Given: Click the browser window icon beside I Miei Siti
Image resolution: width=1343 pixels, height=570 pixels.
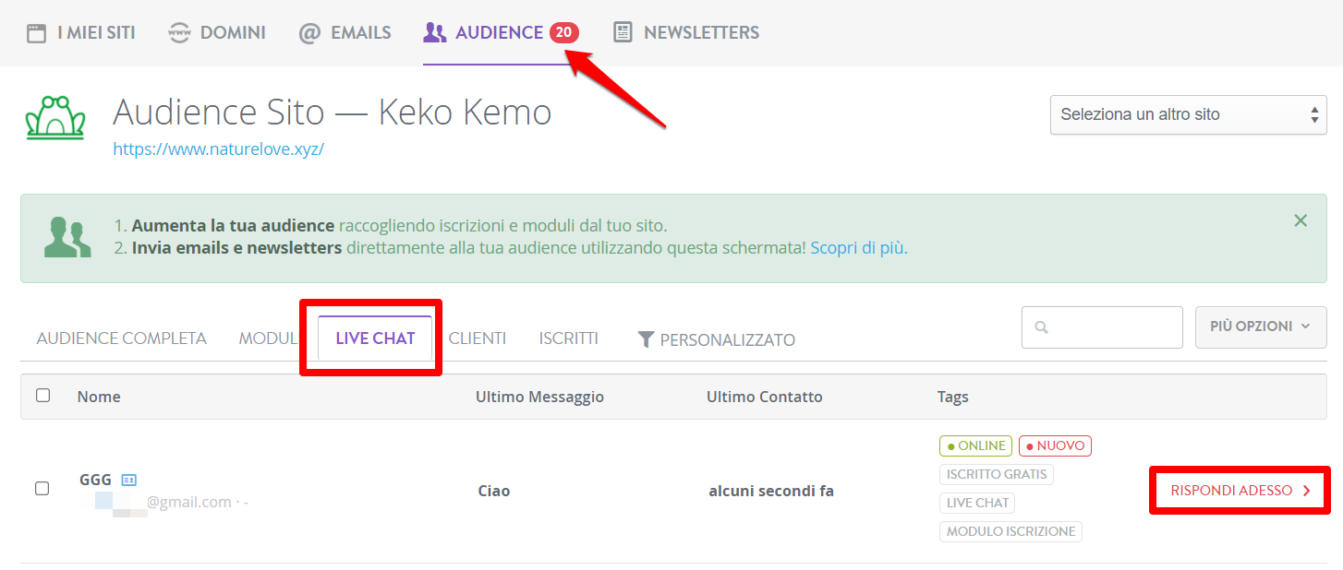Looking at the screenshot, I should click(x=36, y=33).
